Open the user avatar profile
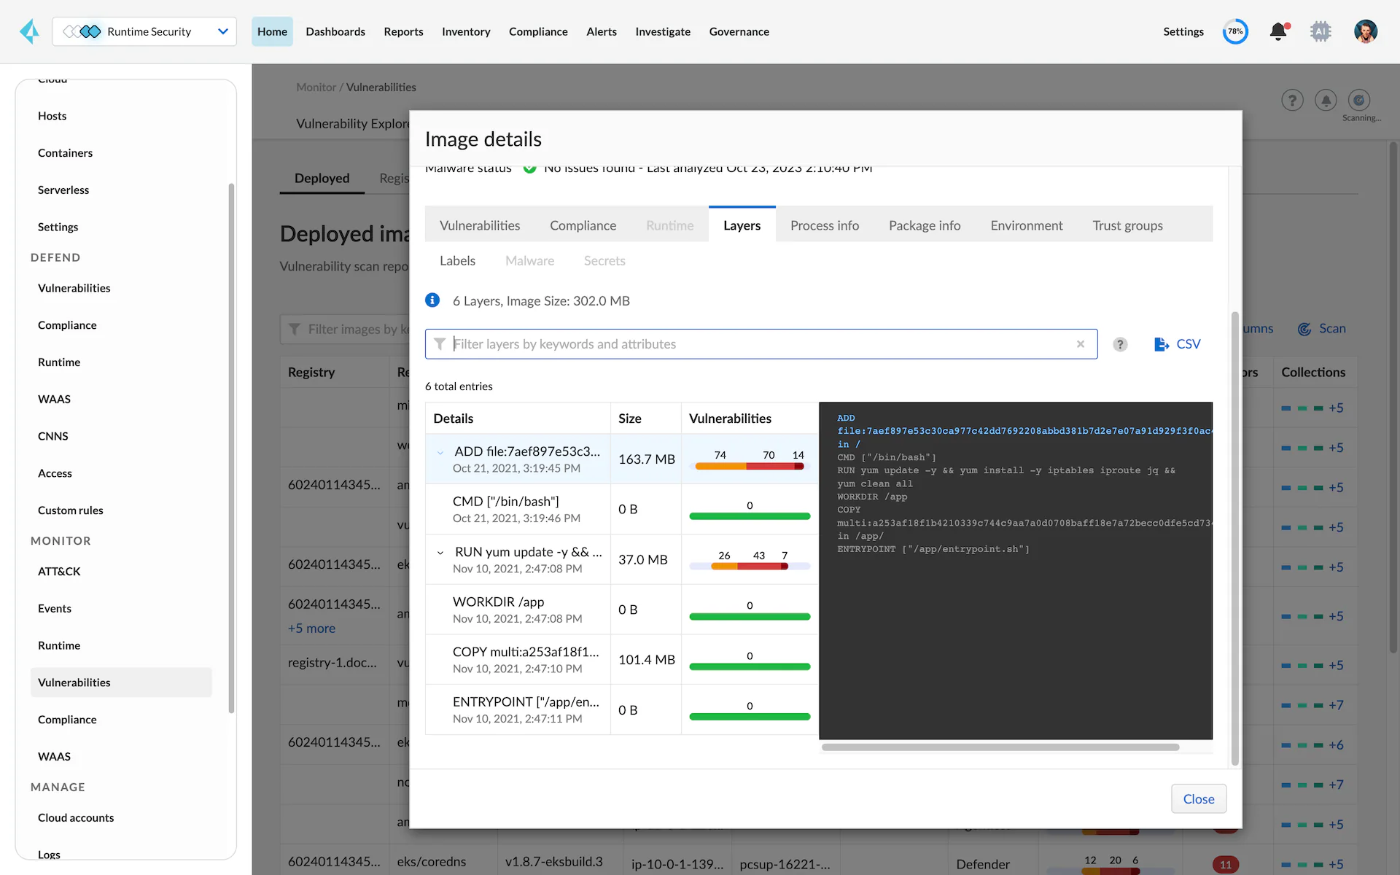 [1365, 31]
